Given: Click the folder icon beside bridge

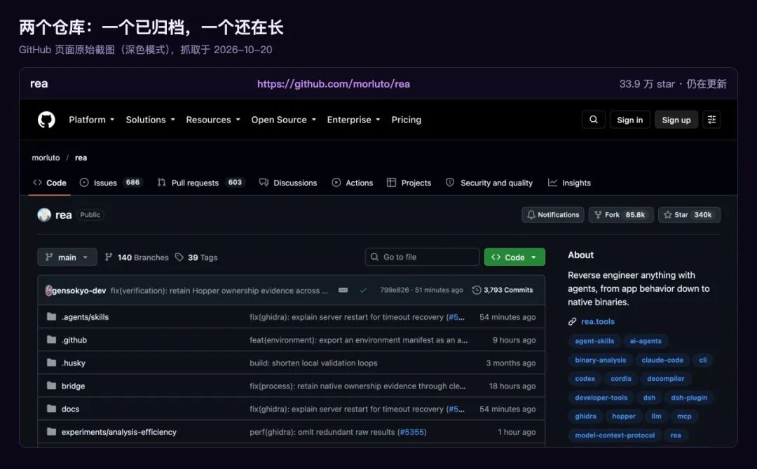Looking at the screenshot, I should pyautogui.click(x=51, y=386).
